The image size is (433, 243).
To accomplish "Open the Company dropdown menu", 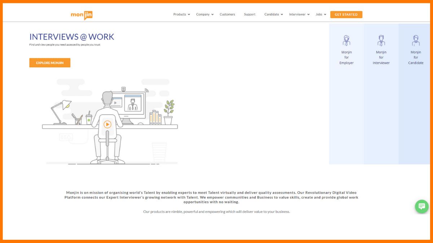I will coord(203,14).
